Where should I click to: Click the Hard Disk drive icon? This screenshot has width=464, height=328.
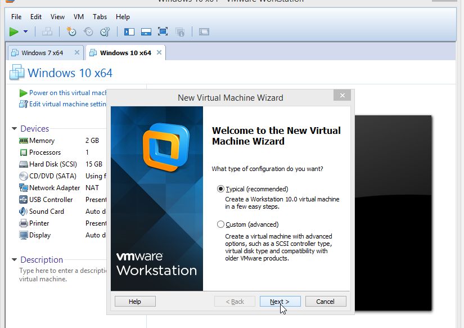point(24,164)
